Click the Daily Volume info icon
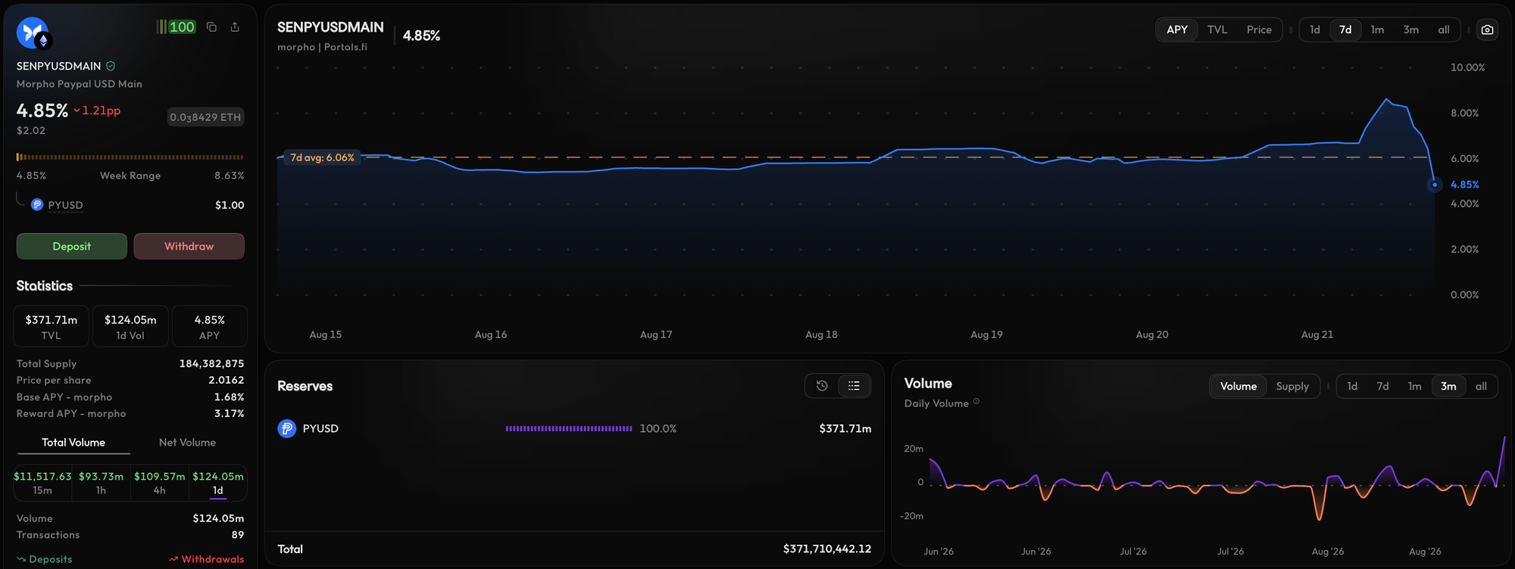Image resolution: width=1515 pixels, height=569 pixels. (976, 402)
